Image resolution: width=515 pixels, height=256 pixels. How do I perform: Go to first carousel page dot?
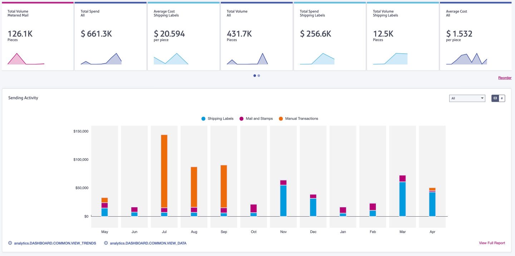point(255,76)
